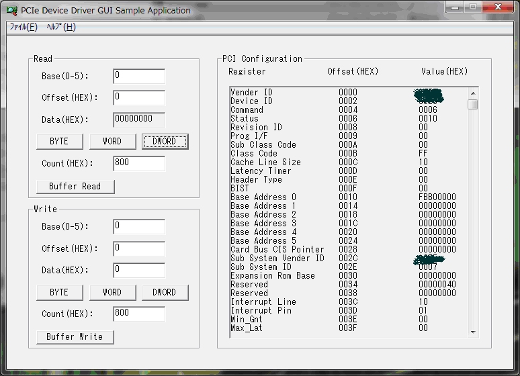Select the Reserved row at offset 0034
The image size is (520, 376).
349,284
